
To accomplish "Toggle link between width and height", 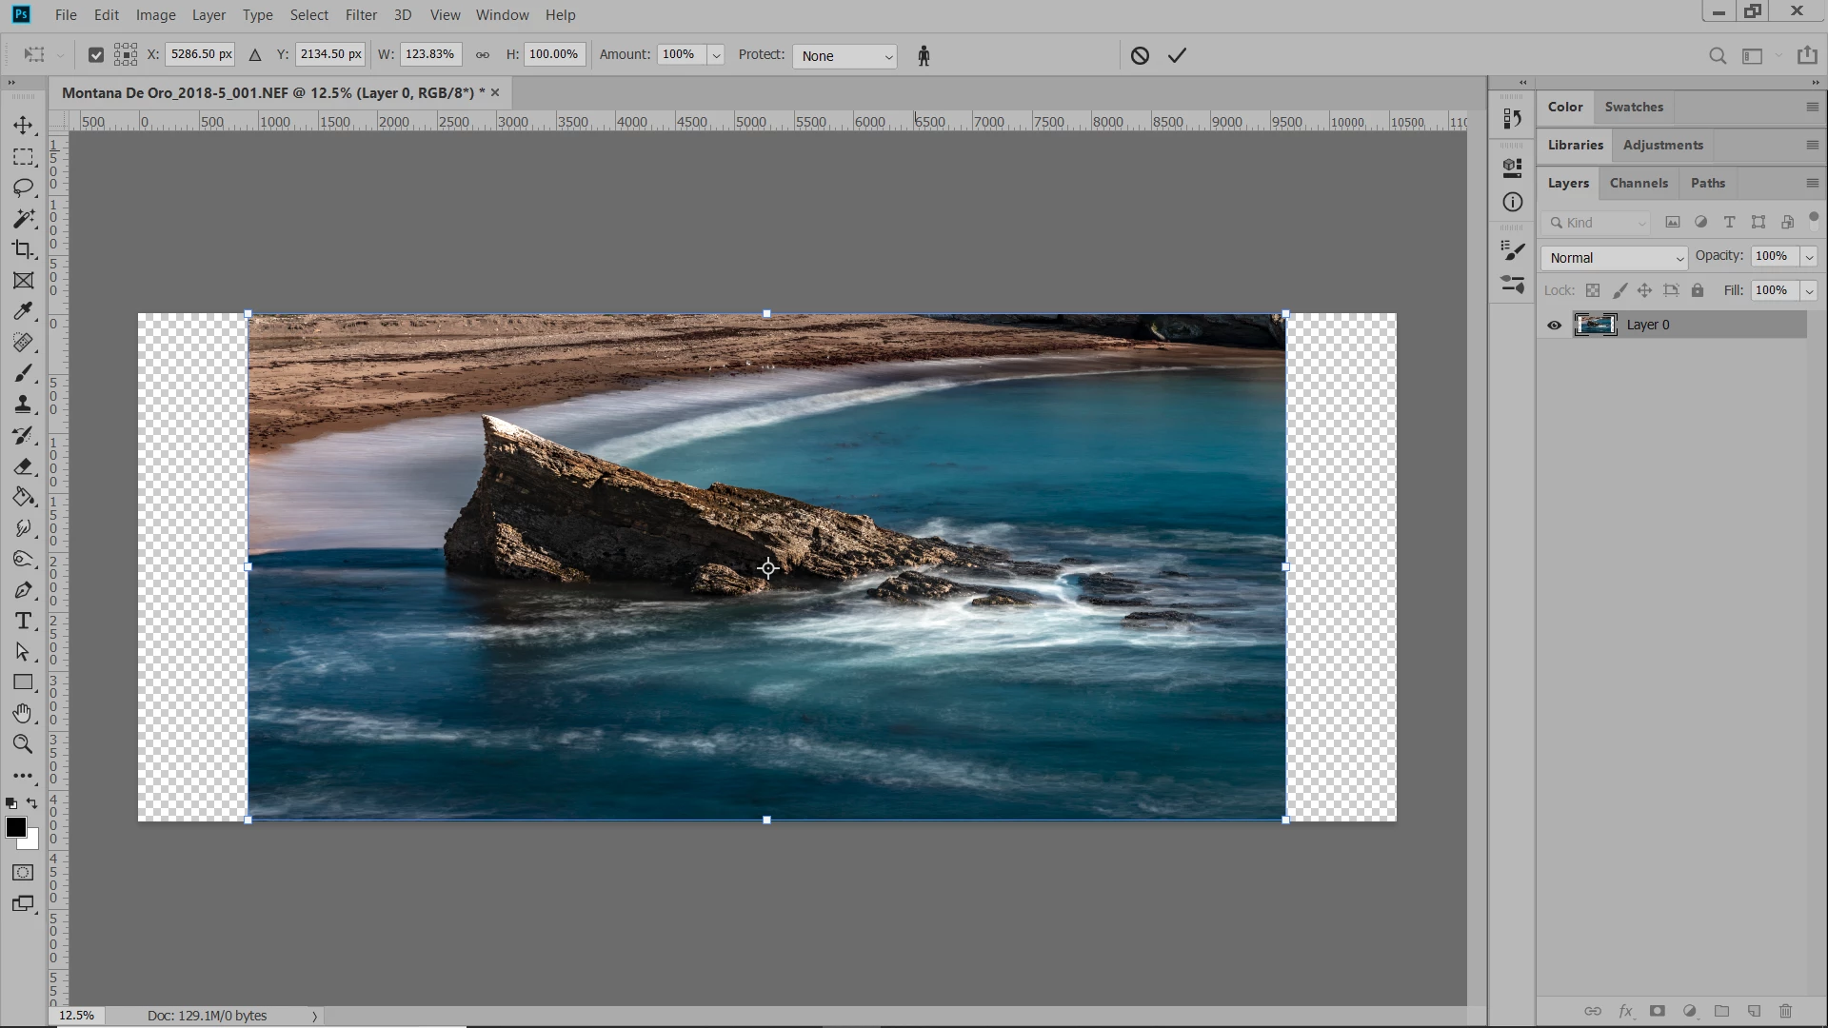I will [x=483, y=55].
